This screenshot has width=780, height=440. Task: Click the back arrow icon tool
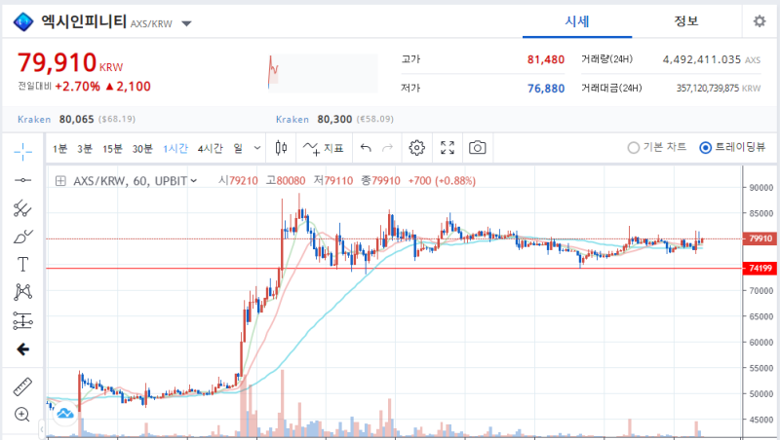22,349
